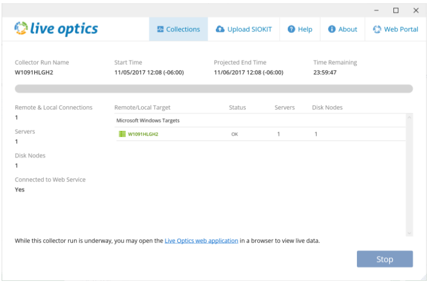The width and height of the screenshot is (431, 283).
Task: Open the About tab label
Action: 348,29
